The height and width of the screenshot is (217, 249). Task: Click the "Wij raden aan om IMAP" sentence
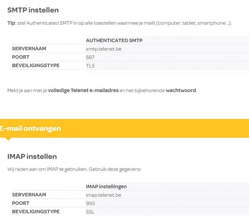click(x=74, y=169)
